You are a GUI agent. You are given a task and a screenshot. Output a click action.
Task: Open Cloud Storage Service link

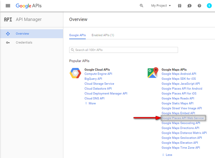(x=99, y=84)
